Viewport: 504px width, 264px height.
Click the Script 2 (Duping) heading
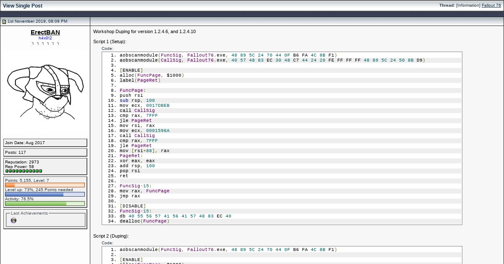click(x=111, y=236)
